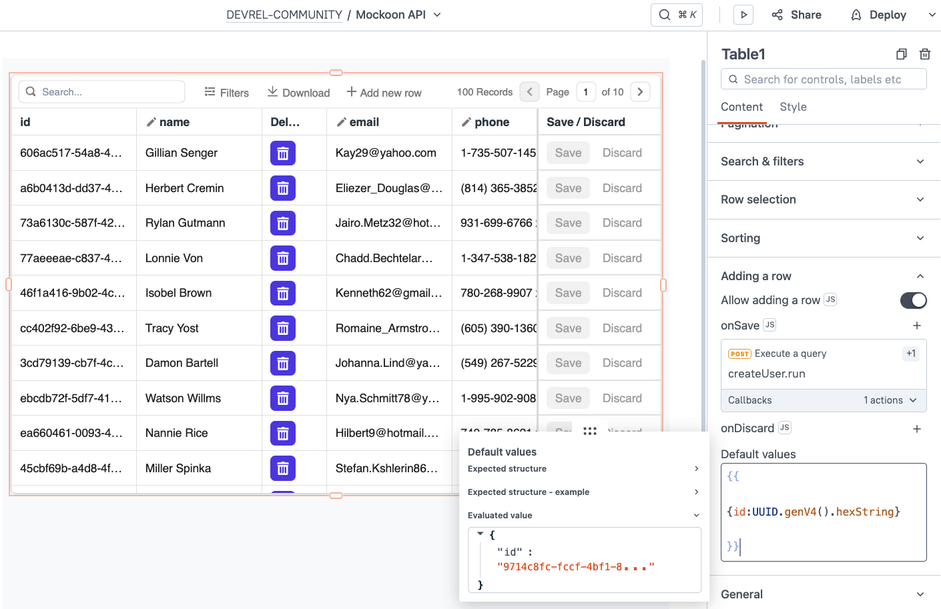Viewport: 941px width, 609px height.
Task: Copy the Table1 widget with the copy icon
Action: click(901, 54)
